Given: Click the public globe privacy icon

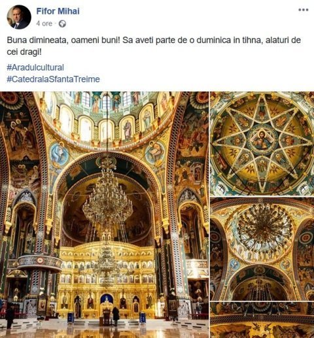Looking at the screenshot, I should point(62,24).
